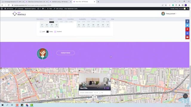Image resolution: width=191 pixels, height=107 pixels.
Task: Open the Howdy temp_account admin menu
Action: tap(178, 9)
